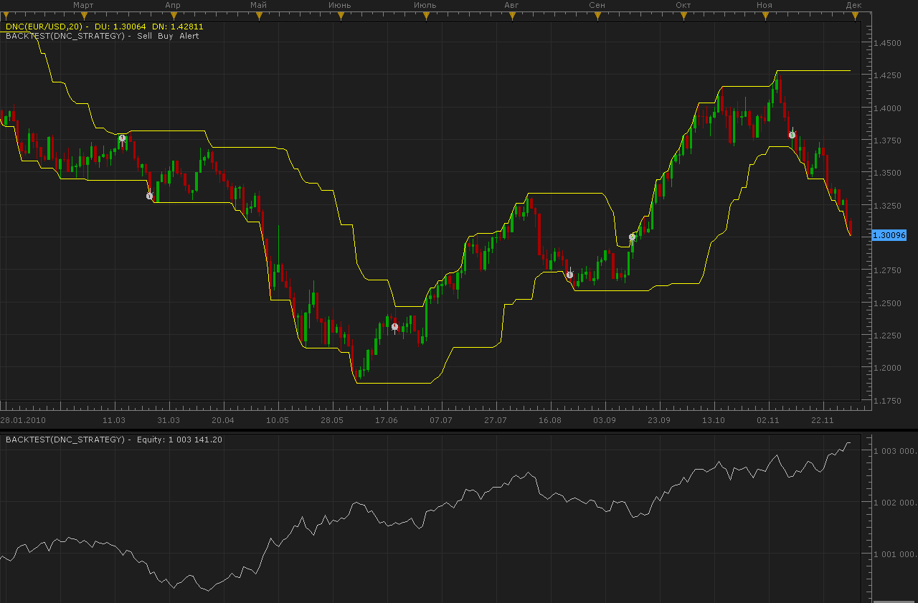Click the trade signal marker near 11.03
This screenshot has height=603, width=918.
point(123,138)
